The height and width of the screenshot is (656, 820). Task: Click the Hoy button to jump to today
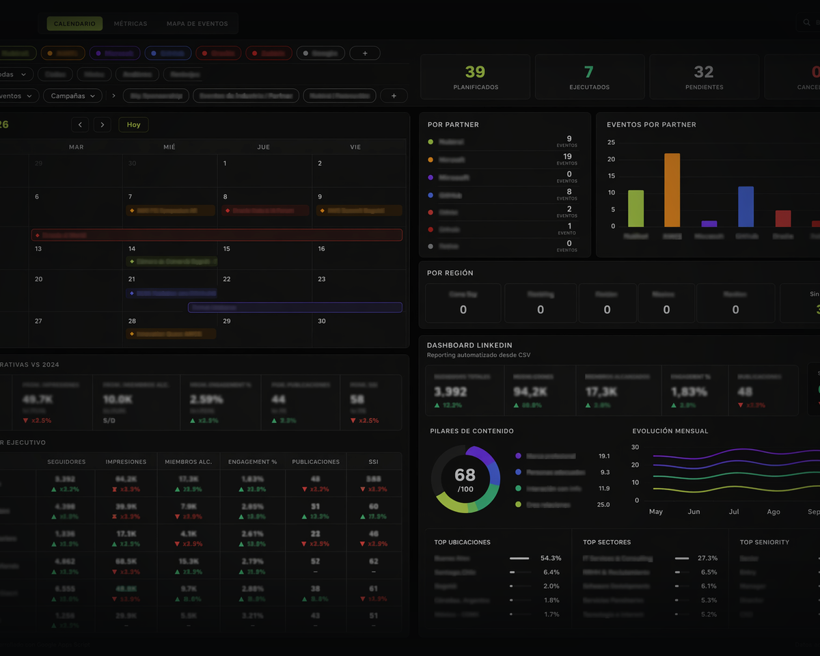pos(133,124)
